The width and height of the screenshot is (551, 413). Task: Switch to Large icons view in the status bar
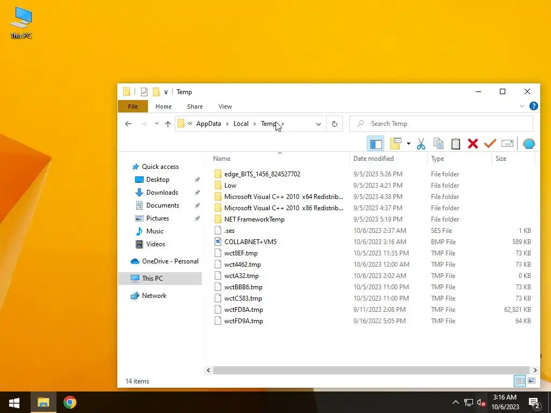tap(532, 381)
